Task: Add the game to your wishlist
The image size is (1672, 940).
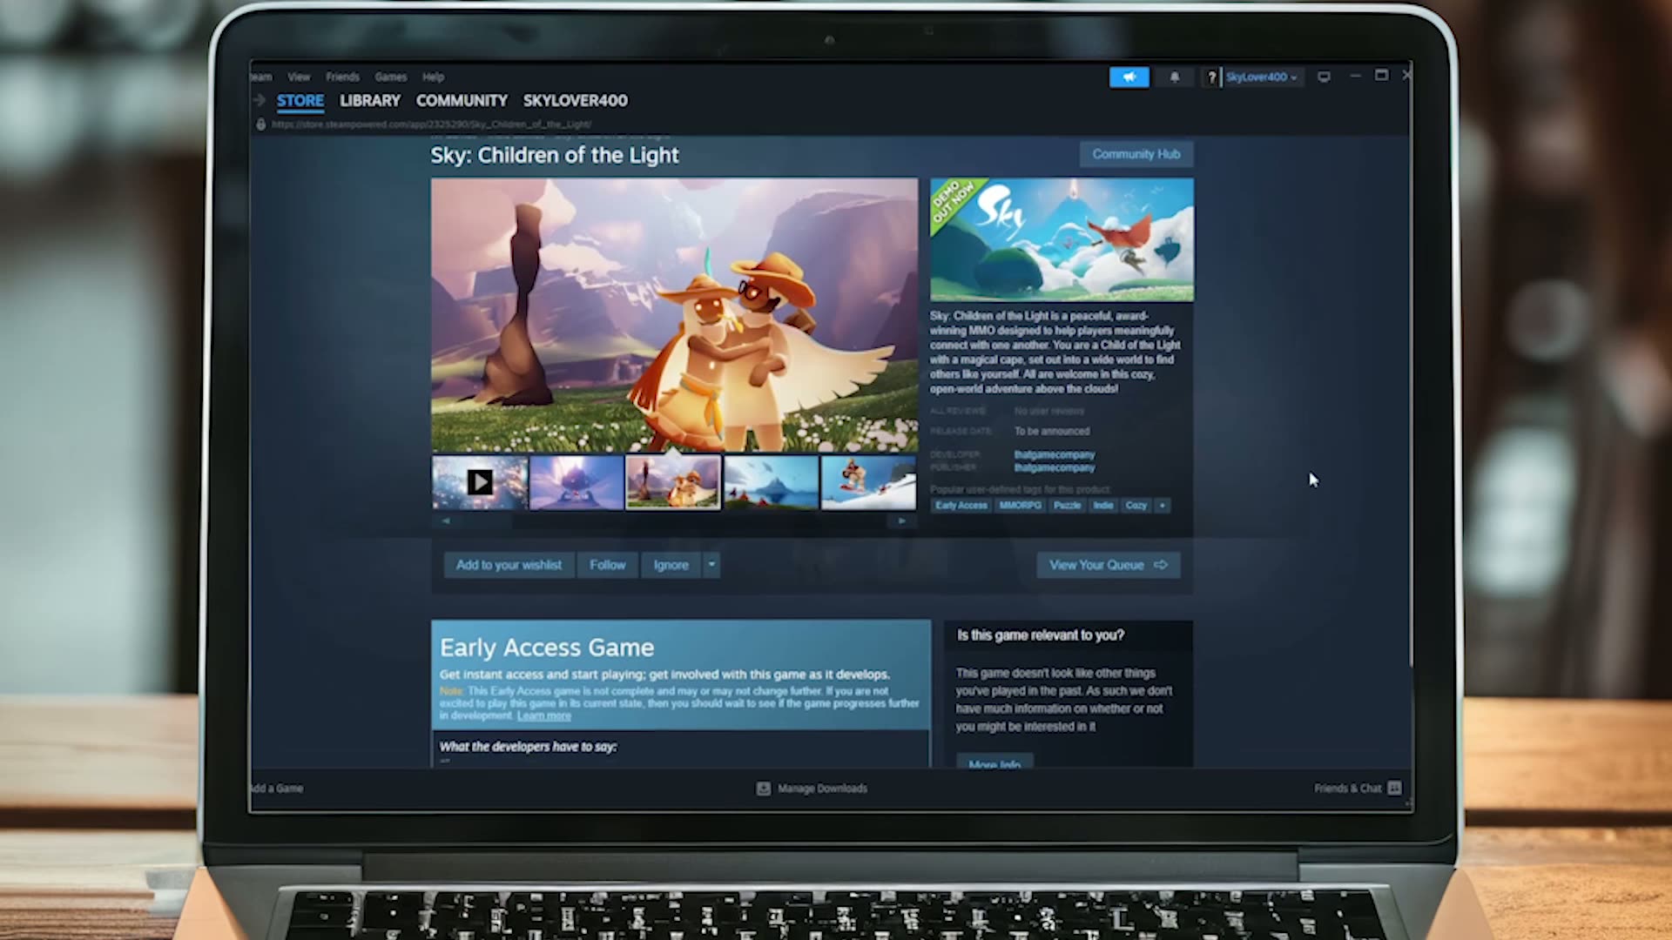Action: 509,565
